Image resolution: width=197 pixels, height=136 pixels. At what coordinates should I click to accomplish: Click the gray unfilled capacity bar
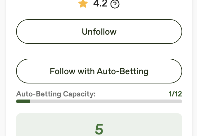105,101
